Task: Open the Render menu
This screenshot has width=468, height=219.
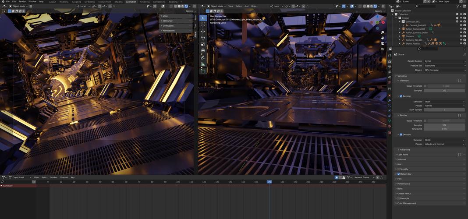Action: point(22,1)
